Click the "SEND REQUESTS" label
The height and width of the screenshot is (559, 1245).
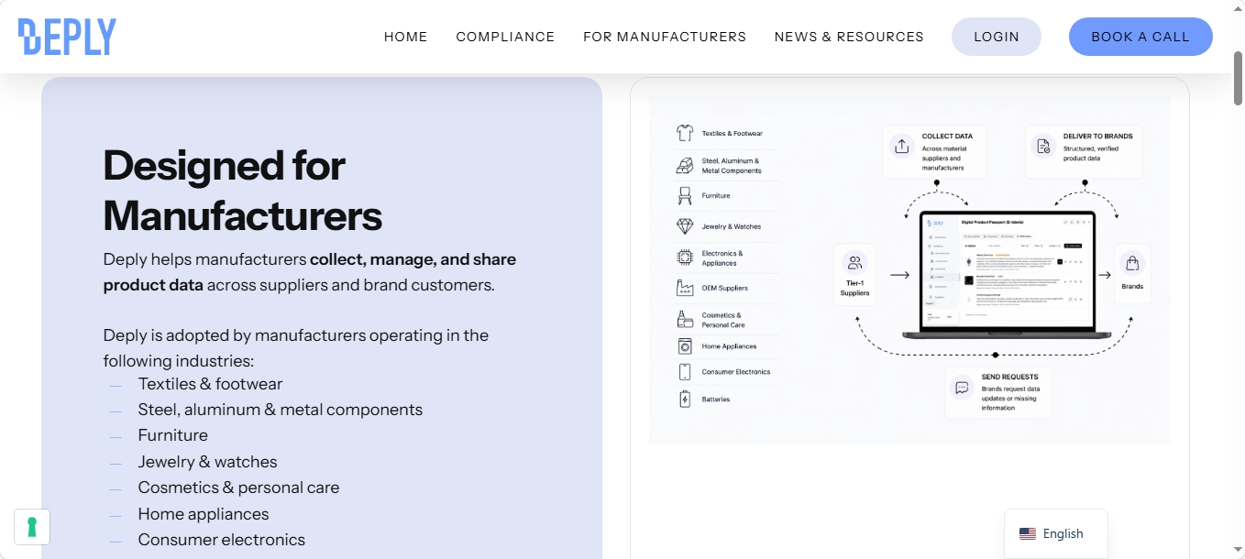tap(1009, 377)
